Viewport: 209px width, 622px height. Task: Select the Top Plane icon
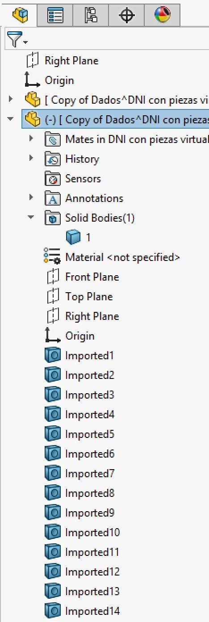(x=53, y=297)
